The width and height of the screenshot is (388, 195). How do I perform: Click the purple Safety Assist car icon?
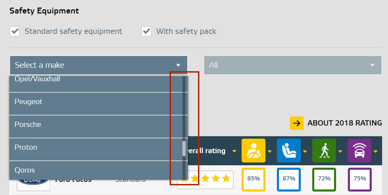[360, 150]
